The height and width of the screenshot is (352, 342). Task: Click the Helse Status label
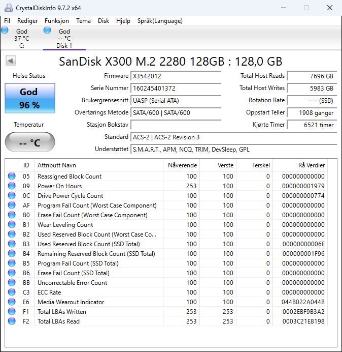pyautogui.click(x=29, y=76)
